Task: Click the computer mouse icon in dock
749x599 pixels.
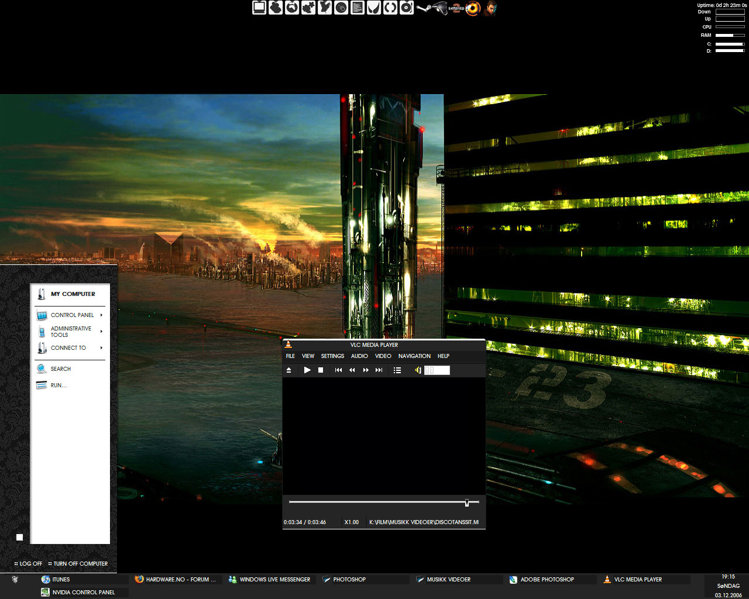Action: [341, 8]
